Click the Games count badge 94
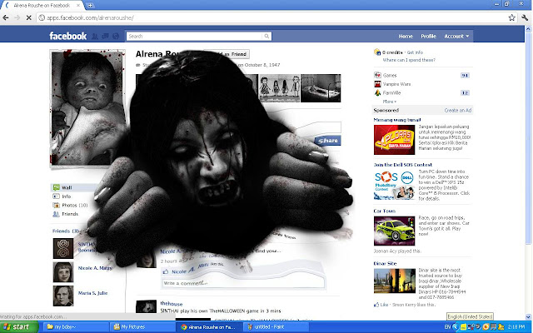Screen dimensions: 533x333 [465, 76]
